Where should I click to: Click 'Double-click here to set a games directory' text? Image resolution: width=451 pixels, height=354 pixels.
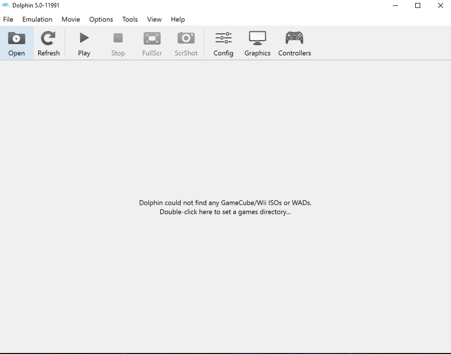225,212
